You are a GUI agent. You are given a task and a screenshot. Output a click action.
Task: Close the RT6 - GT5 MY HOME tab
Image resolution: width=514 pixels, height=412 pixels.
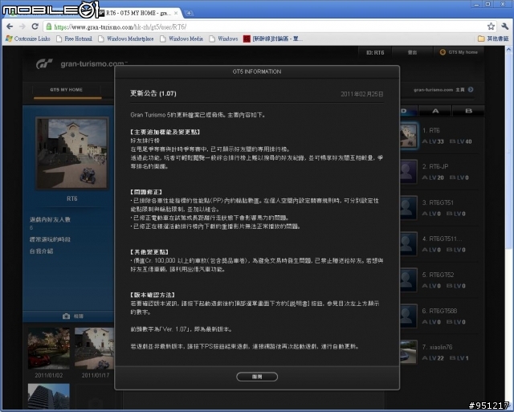(176, 13)
